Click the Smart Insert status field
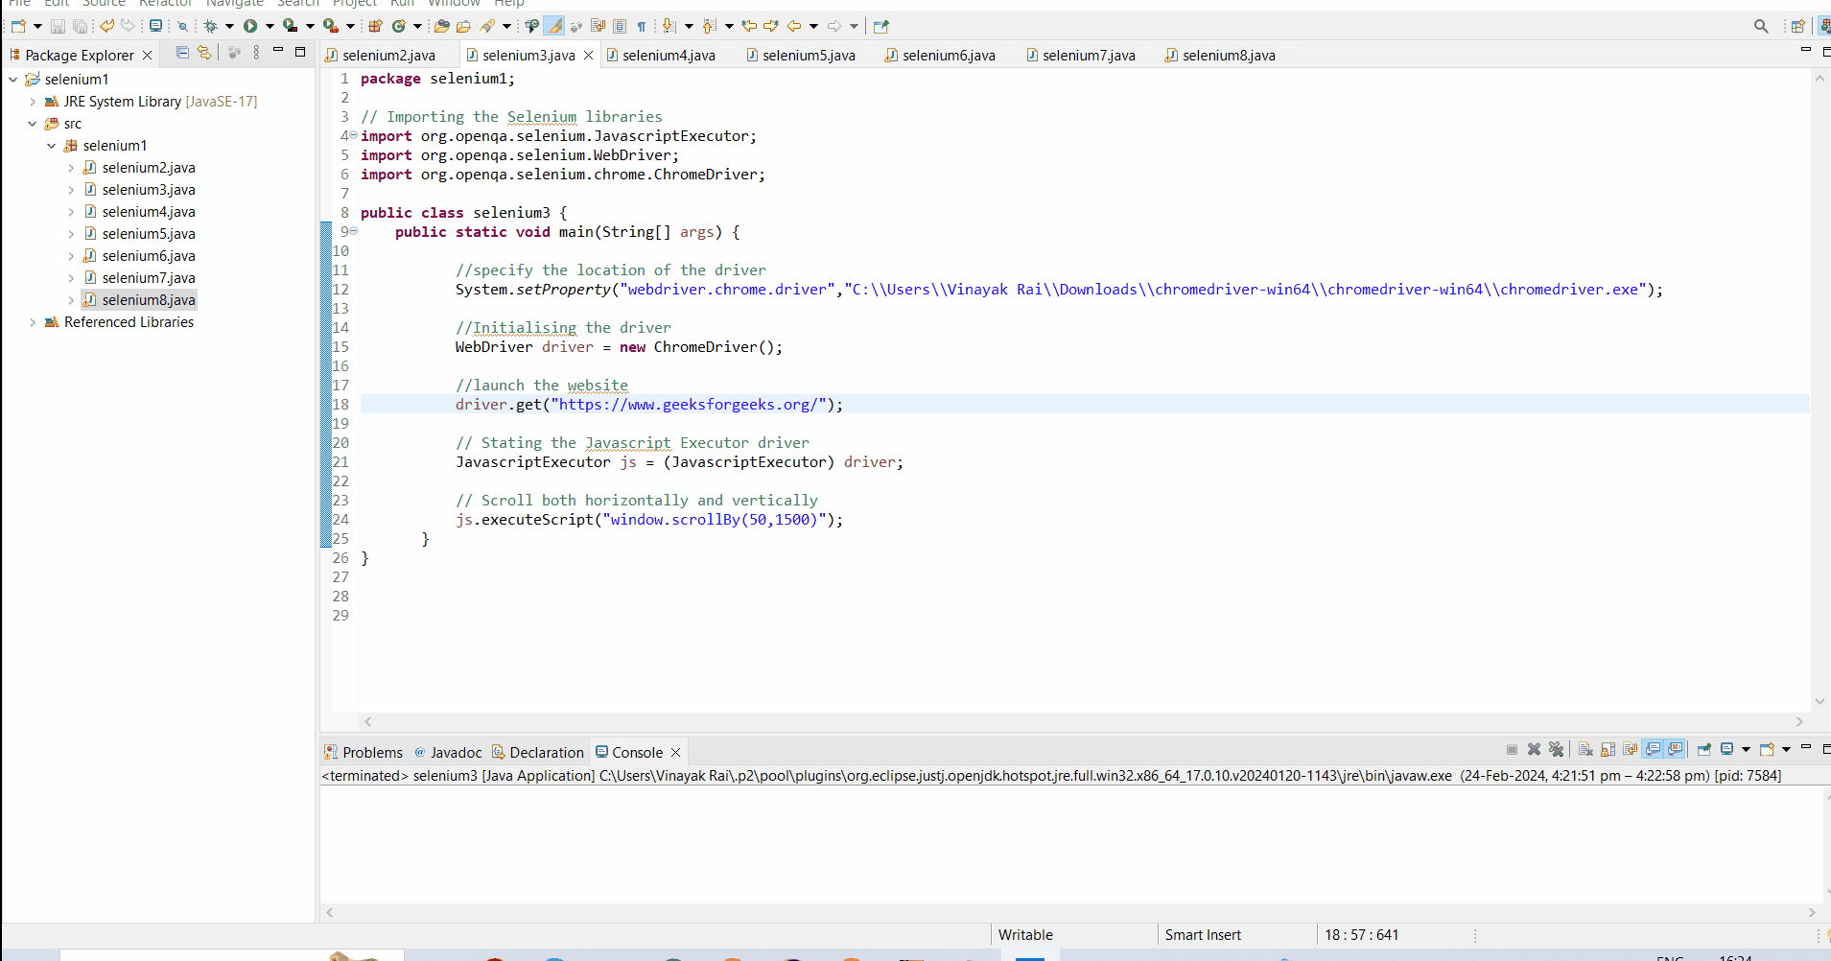Viewport: 1831px width, 961px height. [x=1203, y=935]
